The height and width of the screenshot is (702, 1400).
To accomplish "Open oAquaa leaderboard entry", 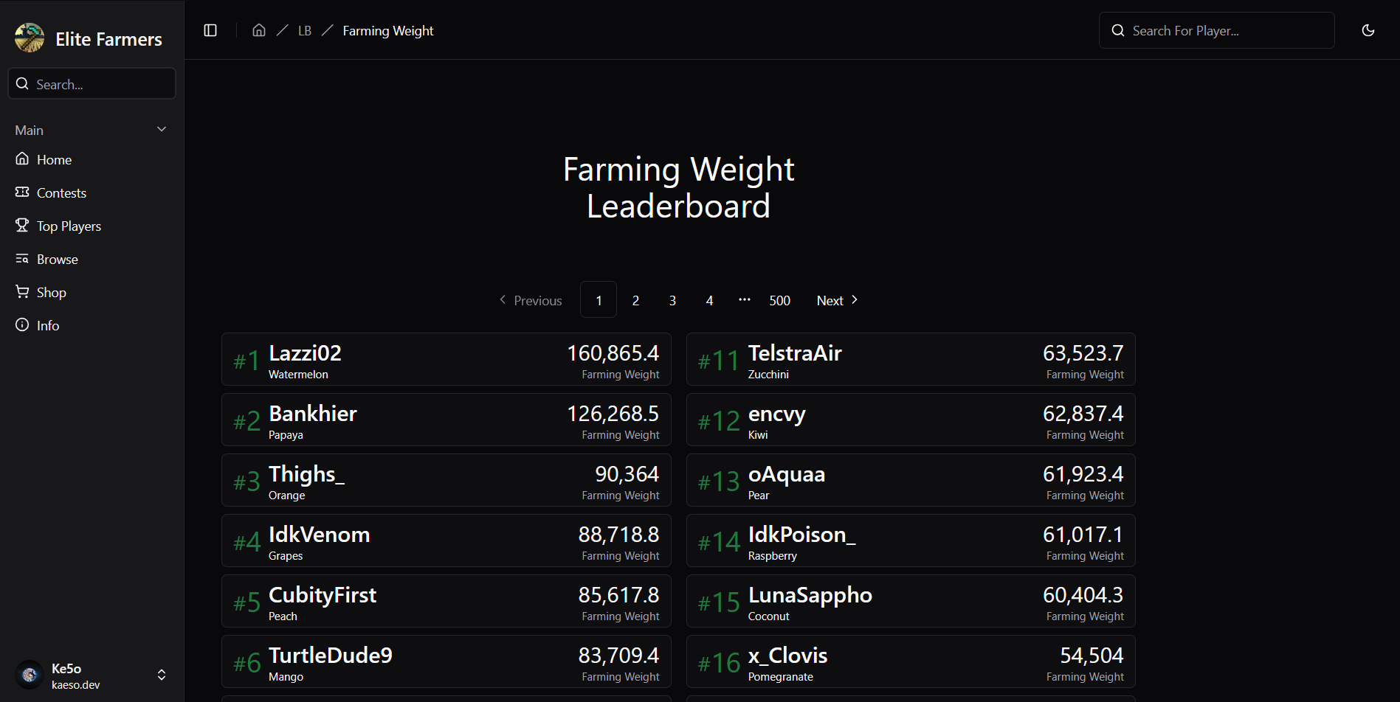I will pos(911,480).
